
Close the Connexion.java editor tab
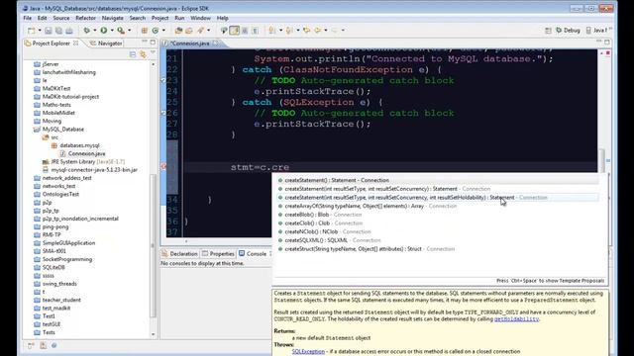216,44
